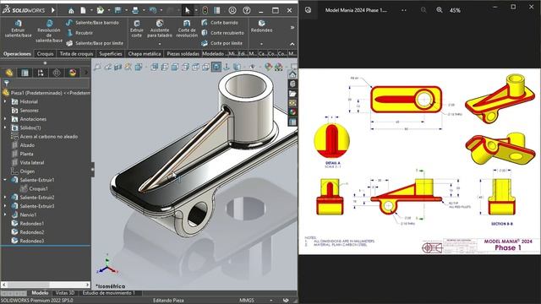Click Extruir saliente/base tool
The width and height of the screenshot is (541, 304).
[x=18, y=28]
